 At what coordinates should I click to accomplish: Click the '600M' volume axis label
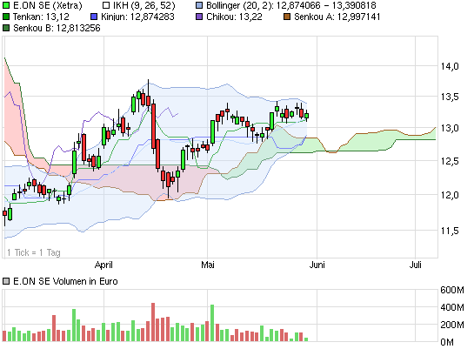pos(452,290)
